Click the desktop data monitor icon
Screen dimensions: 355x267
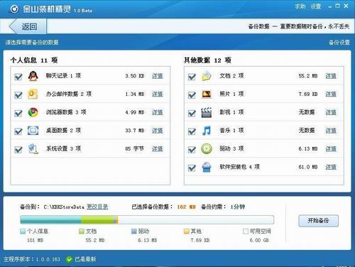click(x=33, y=131)
